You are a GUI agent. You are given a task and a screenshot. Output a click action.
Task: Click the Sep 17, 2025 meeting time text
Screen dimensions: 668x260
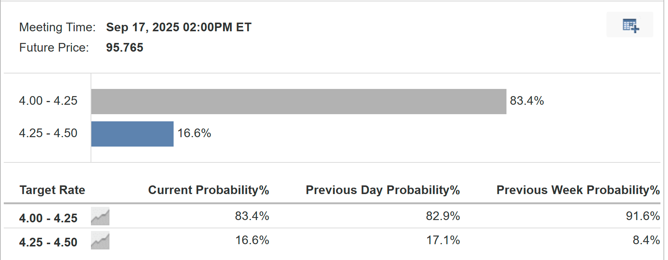pos(179,27)
